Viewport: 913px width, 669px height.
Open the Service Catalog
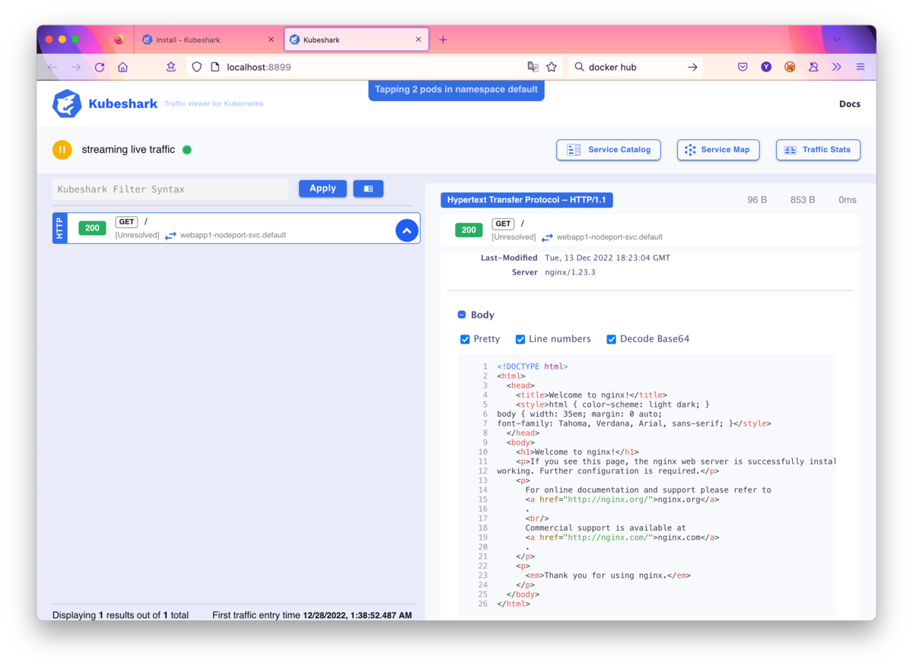[x=609, y=150]
